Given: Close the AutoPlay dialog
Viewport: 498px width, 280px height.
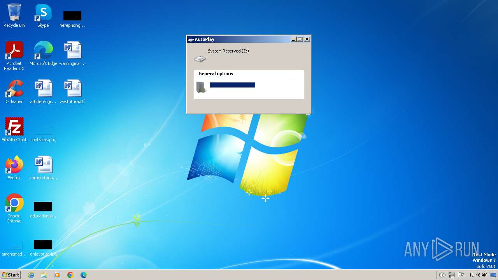Looking at the screenshot, I should click(307, 39).
